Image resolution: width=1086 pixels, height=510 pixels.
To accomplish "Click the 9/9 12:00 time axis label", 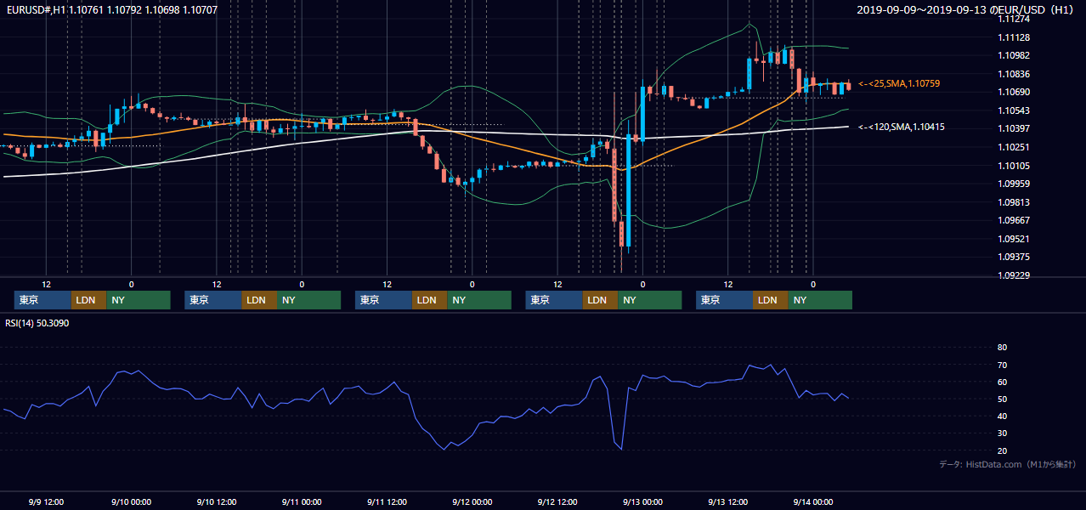I will 46,501.
